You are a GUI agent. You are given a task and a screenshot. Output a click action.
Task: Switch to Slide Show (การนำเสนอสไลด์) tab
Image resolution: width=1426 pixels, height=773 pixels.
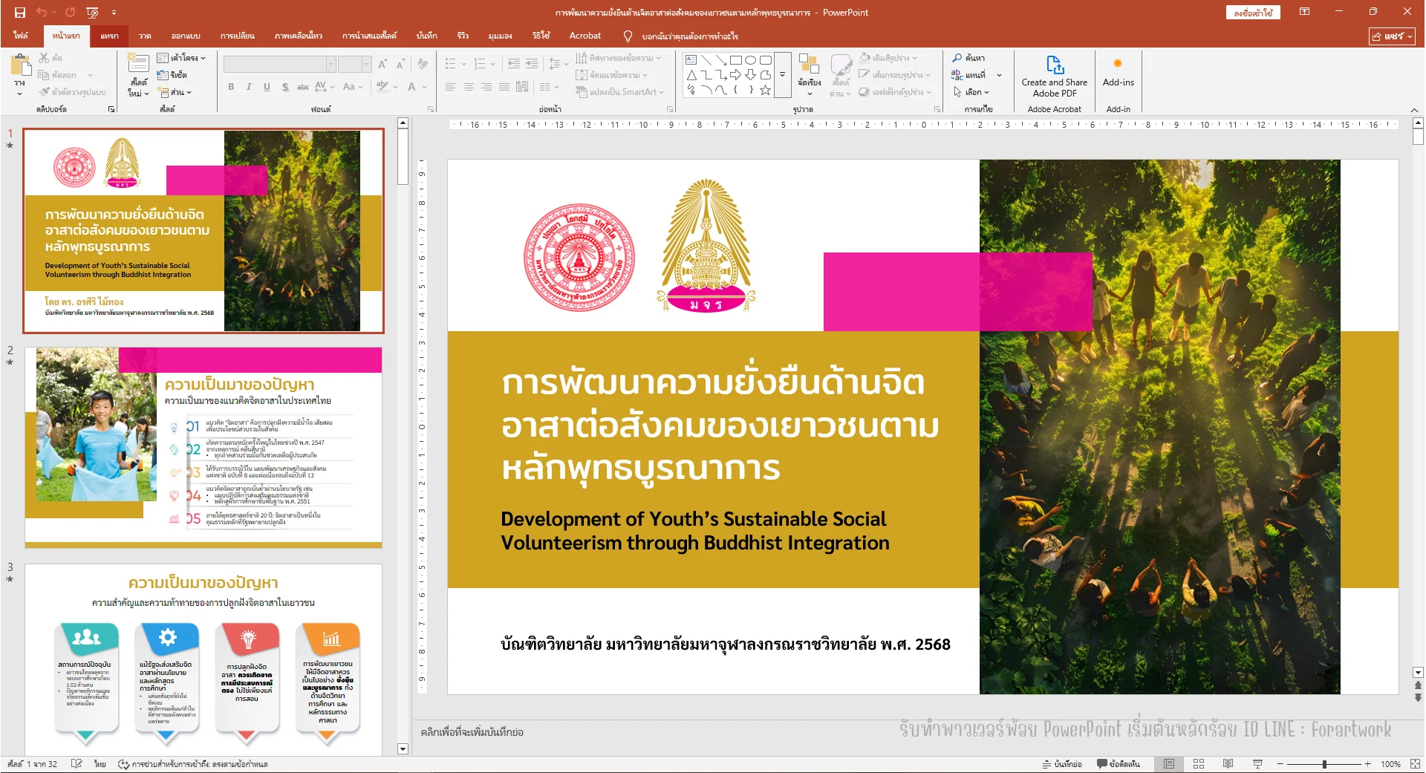coord(369,36)
